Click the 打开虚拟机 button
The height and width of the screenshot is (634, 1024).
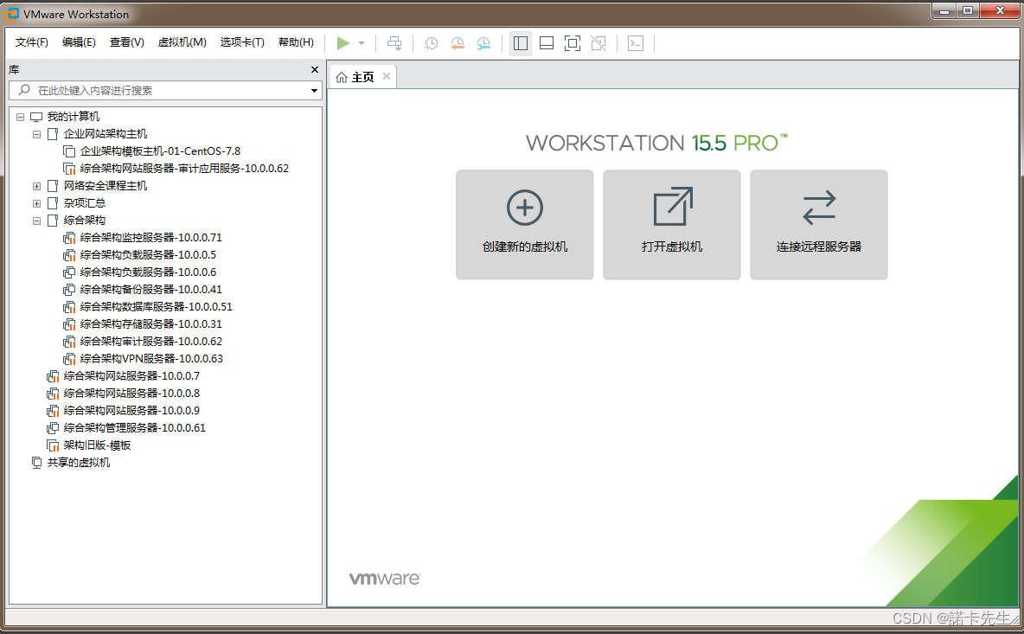click(671, 225)
